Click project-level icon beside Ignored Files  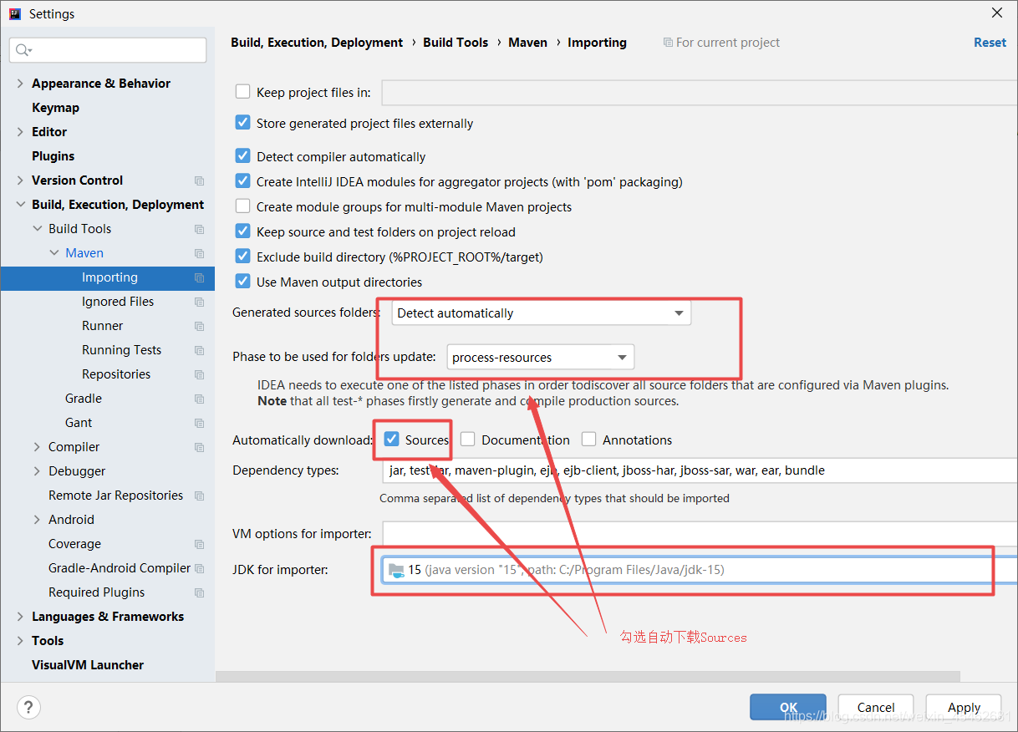[199, 302]
